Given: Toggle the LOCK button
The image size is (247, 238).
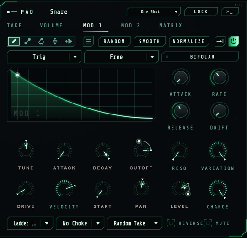Looking at the screenshot, I should (x=201, y=11).
